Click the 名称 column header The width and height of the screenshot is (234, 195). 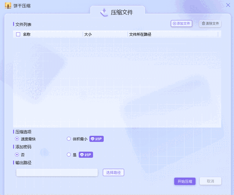pyautogui.click(x=27, y=34)
